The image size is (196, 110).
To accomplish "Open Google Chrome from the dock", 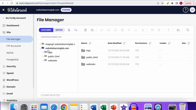I will (64, 107).
